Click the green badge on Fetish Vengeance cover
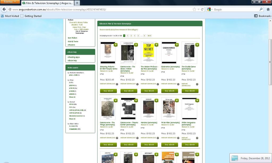The width and height of the screenshot is (272, 163). click(197, 101)
